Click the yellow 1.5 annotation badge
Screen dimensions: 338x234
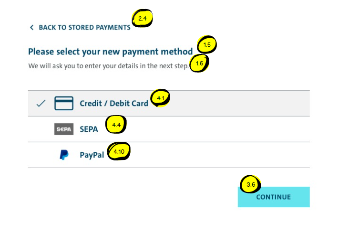pyautogui.click(x=207, y=45)
